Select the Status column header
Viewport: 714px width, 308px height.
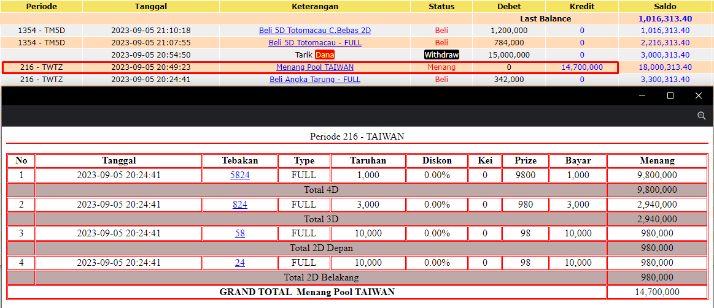[x=441, y=6]
